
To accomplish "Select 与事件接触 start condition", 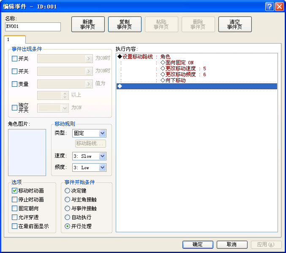I will click(x=67, y=209).
